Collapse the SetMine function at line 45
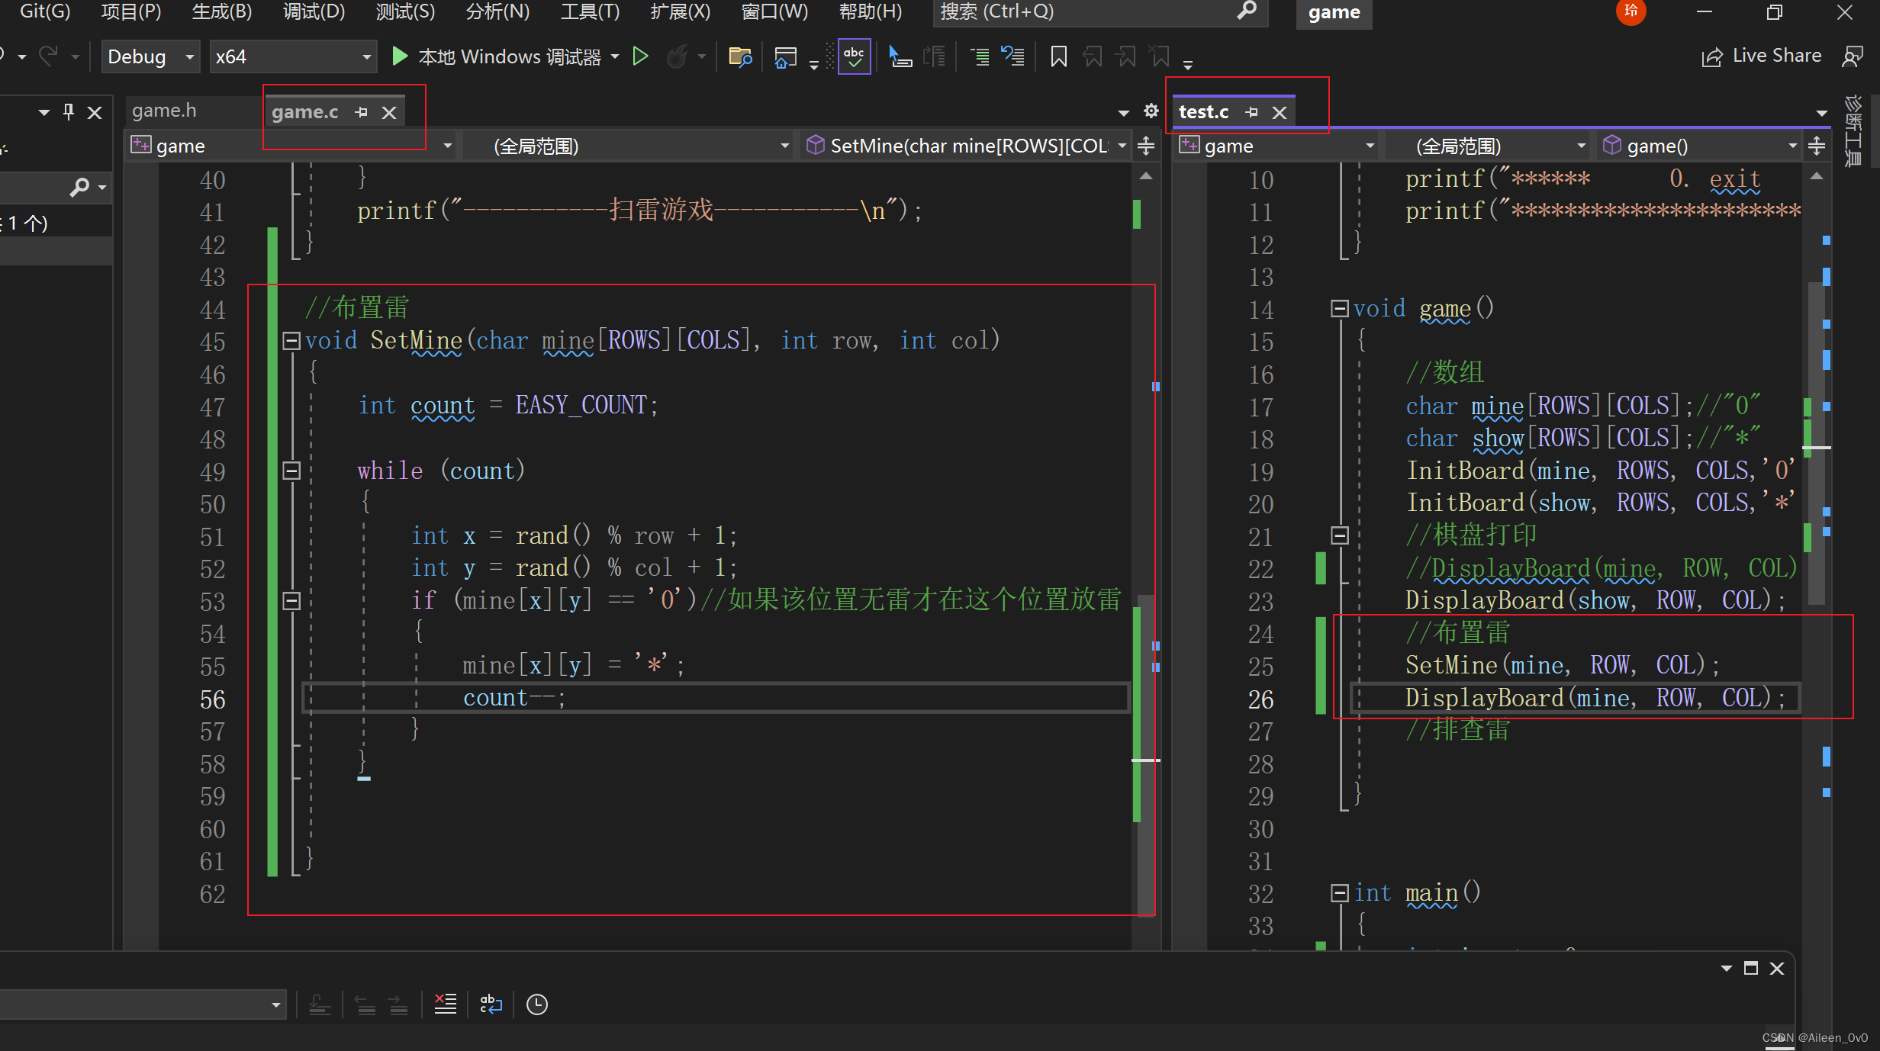1880x1051 pixels. [291, 341]
